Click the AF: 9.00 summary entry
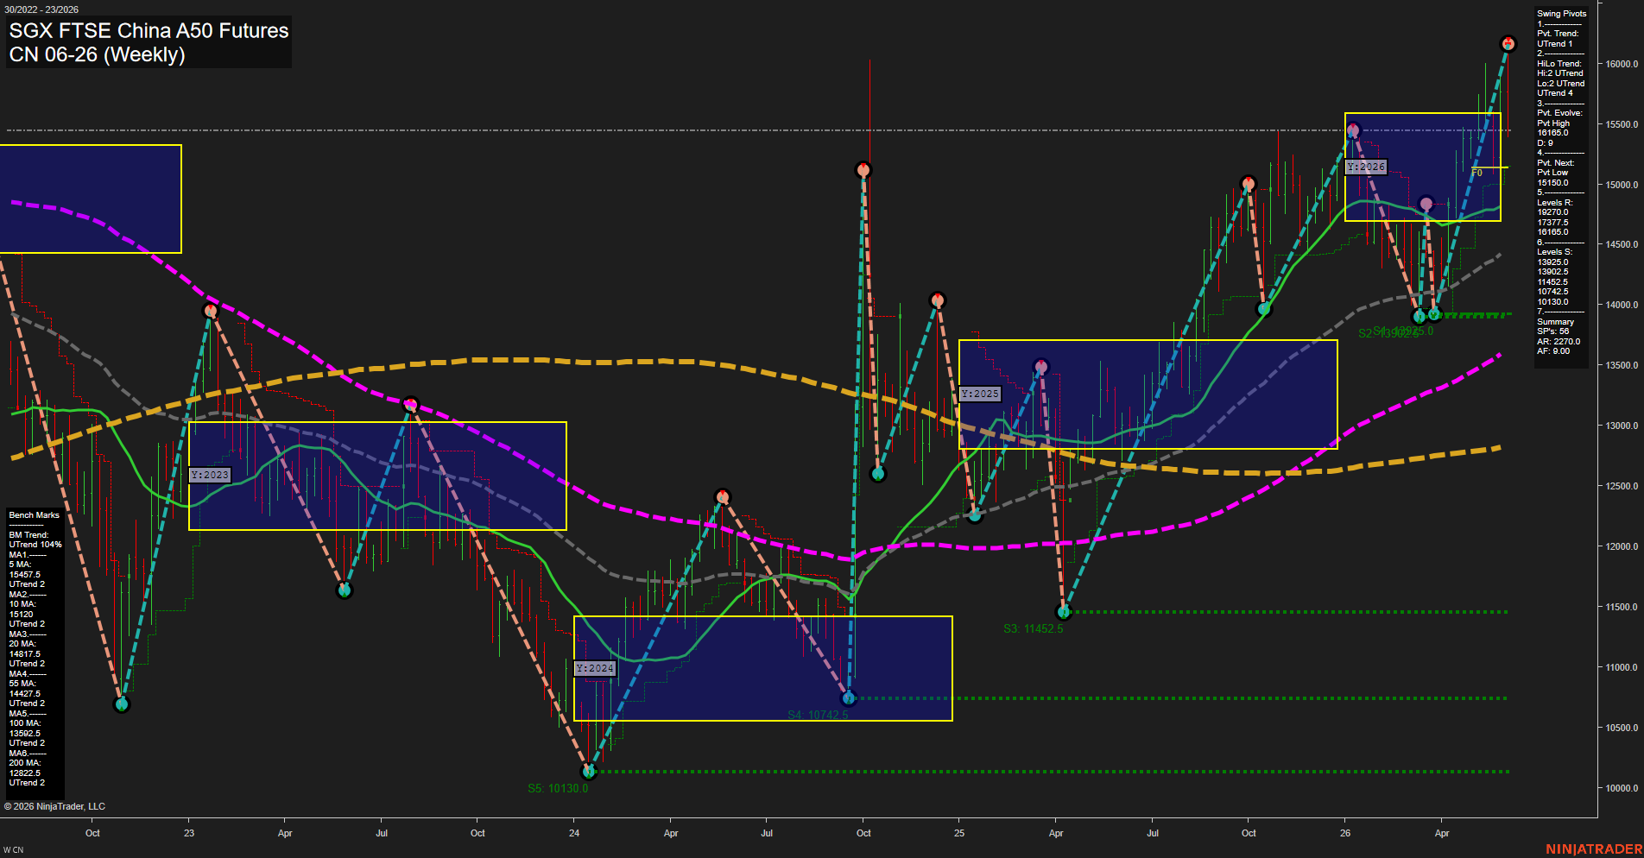Screen dimensions: 1644x858 point(1553,351)
